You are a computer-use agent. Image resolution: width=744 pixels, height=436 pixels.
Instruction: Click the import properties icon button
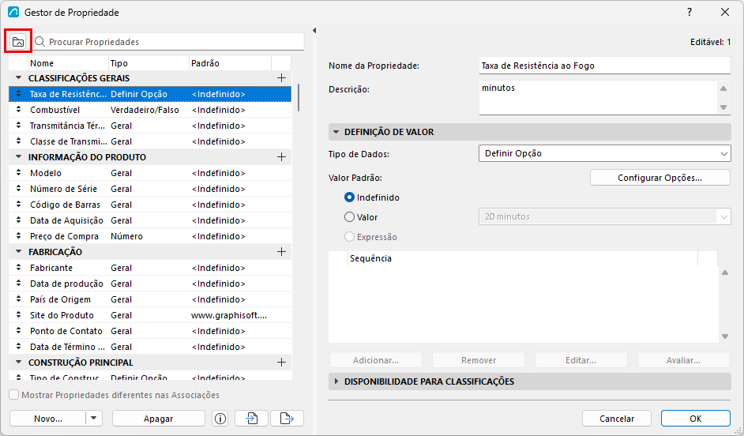pos(251,419)
